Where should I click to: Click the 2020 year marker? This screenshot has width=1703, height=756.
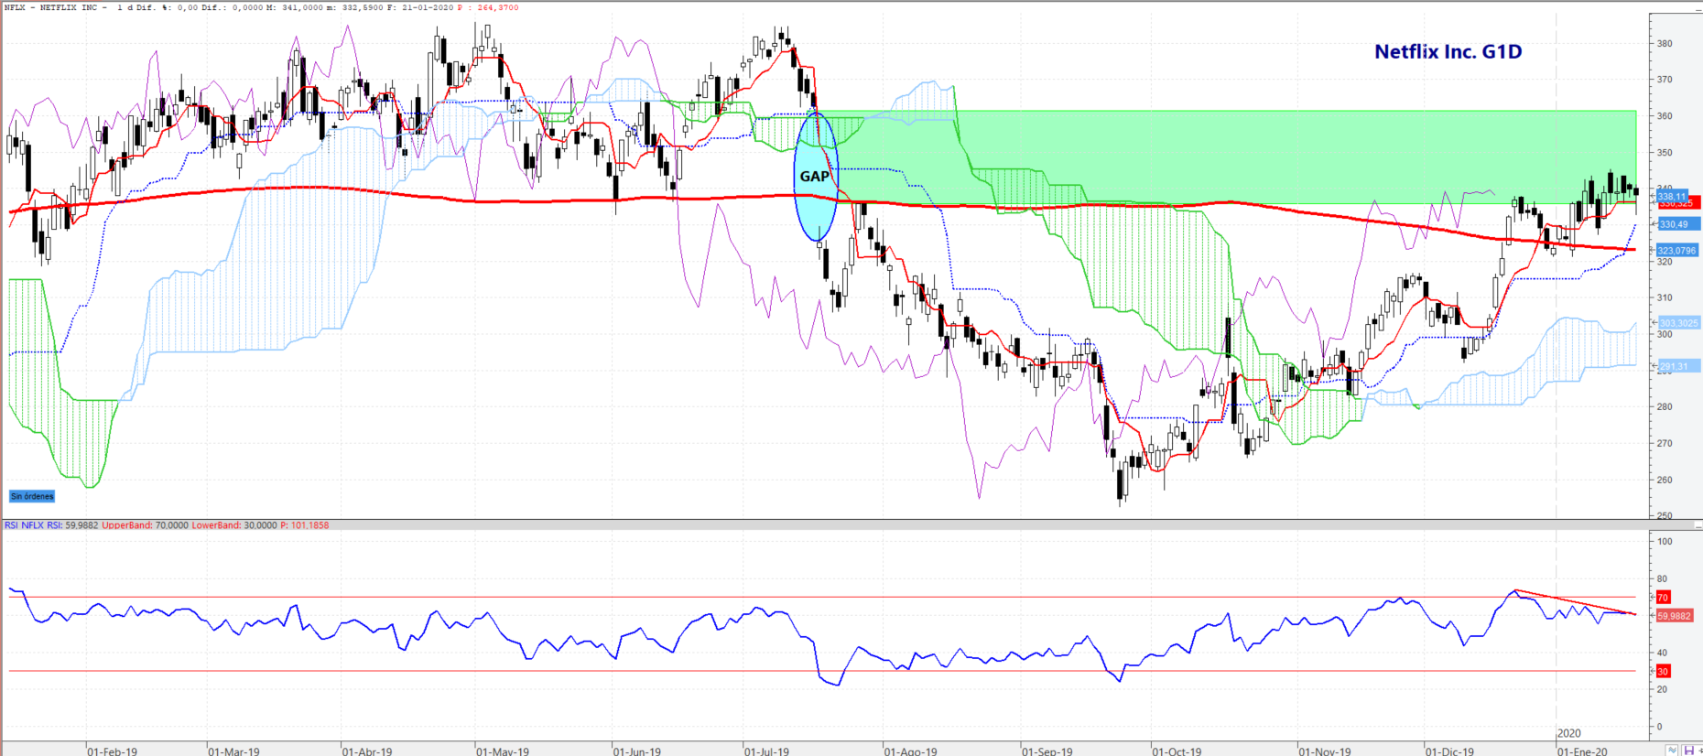pyautogui.click(x=1569, y=733)
